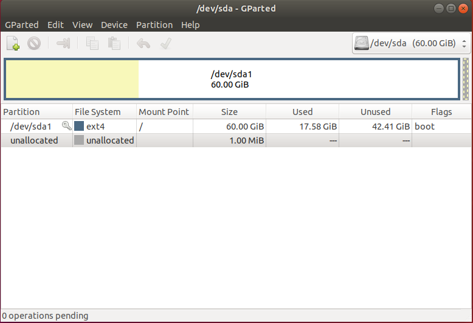Screen dimensions: 473x323
Task: Click the Copy partition toolbar icon
Action: click(x=92, y=43)
